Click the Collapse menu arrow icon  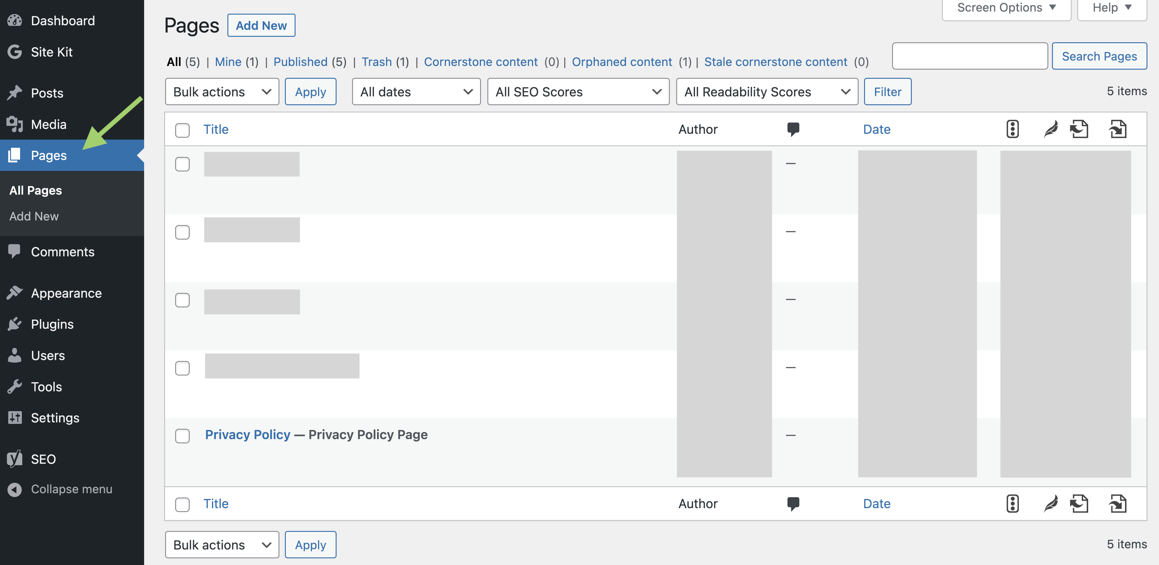[14, 489]
